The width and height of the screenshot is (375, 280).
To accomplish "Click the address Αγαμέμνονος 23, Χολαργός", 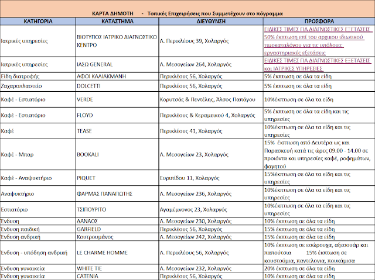I will pyautogui.click(x=193, y=209).
